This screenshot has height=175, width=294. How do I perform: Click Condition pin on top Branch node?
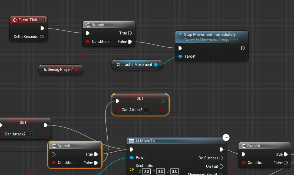[88, 41]
